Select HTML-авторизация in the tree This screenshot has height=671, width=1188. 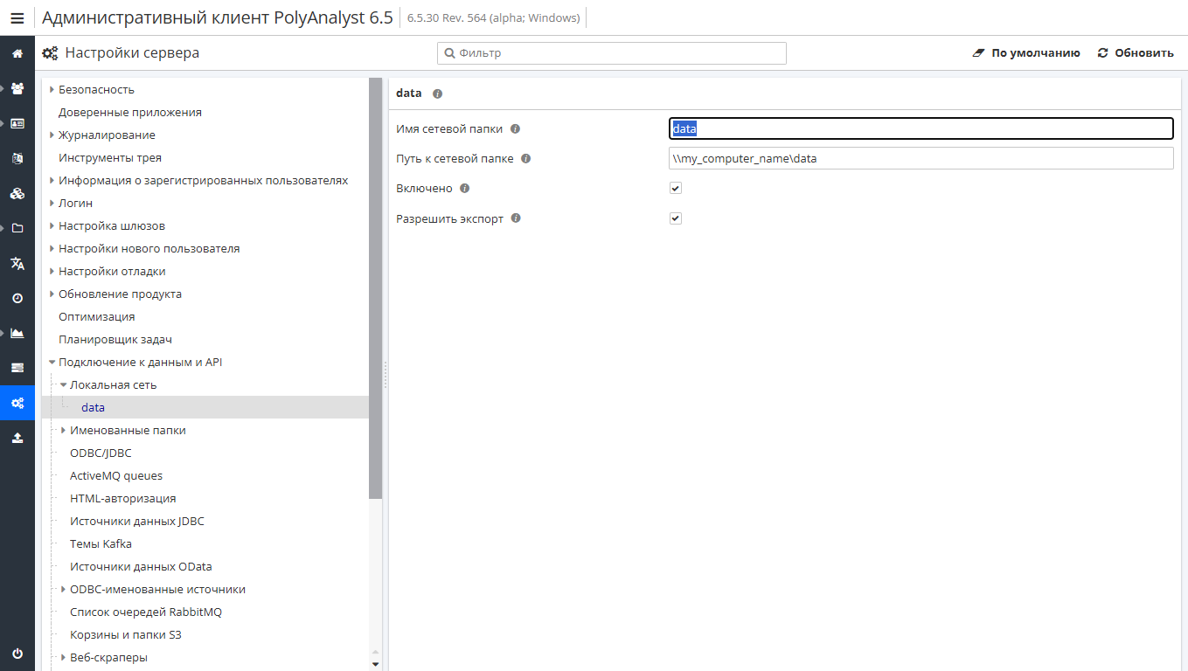pos(123,498)
